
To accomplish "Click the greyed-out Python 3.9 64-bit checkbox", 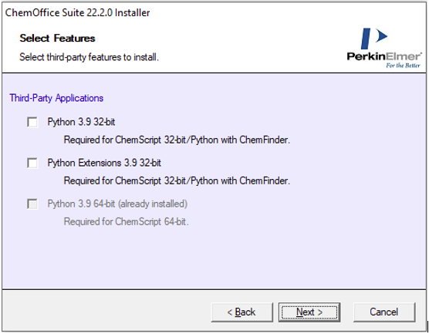I will (x=32, y=204).
